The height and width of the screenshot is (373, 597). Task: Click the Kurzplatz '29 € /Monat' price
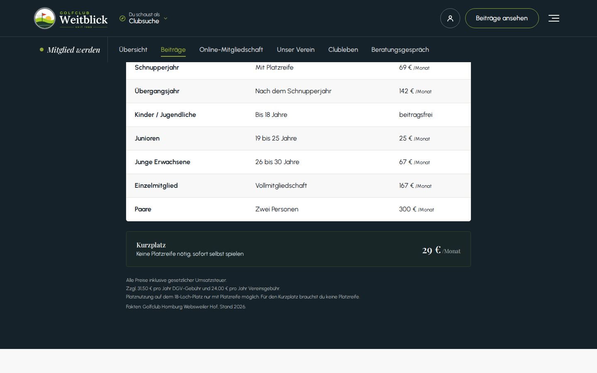[441, 250]
